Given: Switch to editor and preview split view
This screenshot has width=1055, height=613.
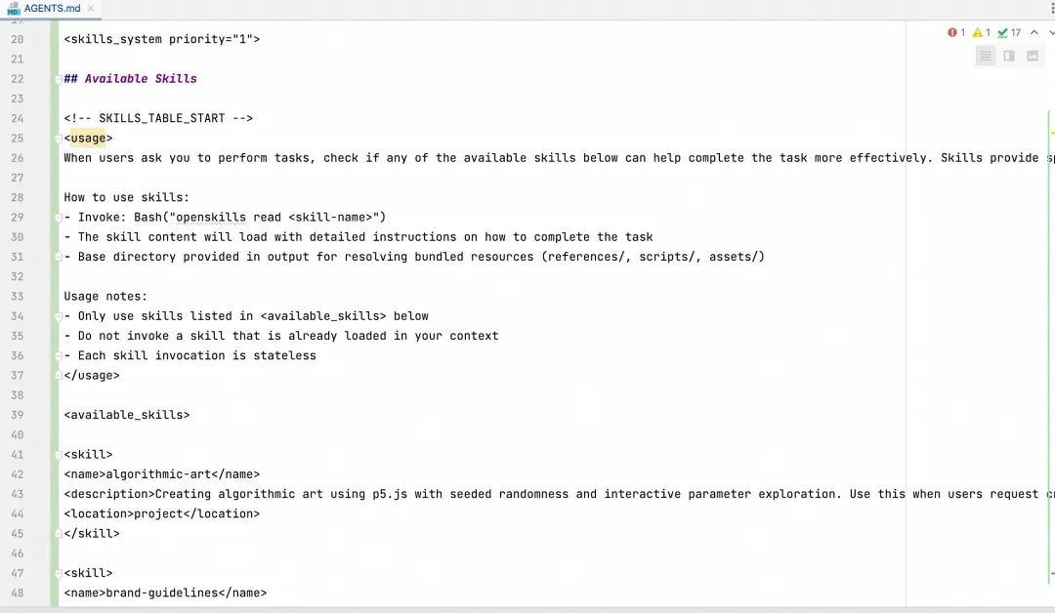Looking at the screenshot, I should [x=1009, y=56].
